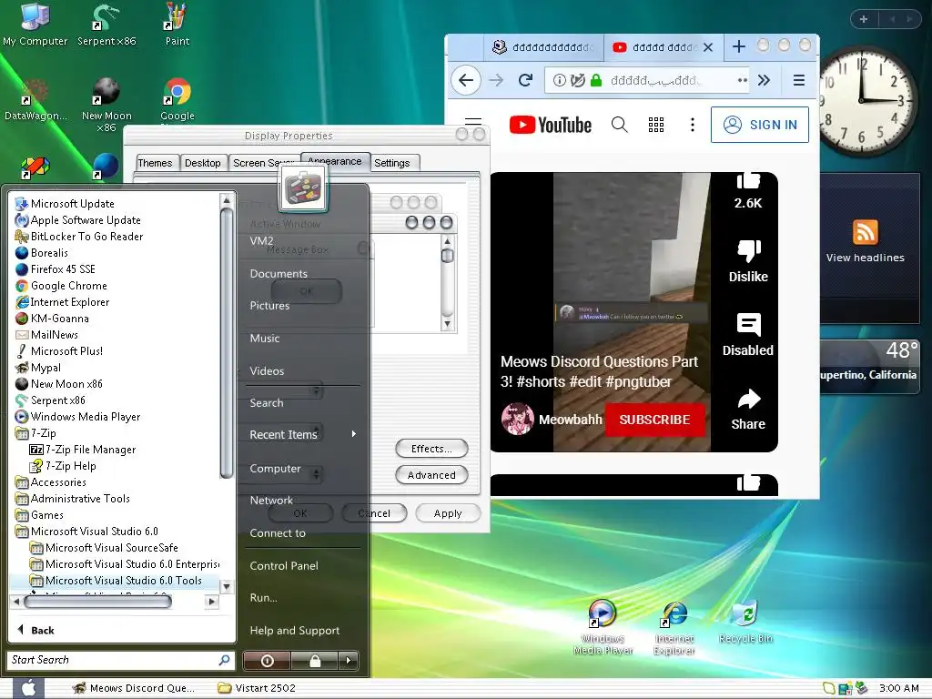Subscribe to Meowbahh channel
932x699 pixels.
(655, 420)
